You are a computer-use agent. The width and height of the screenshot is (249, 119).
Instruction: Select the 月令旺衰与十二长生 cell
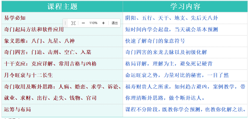tap(28, 75)
